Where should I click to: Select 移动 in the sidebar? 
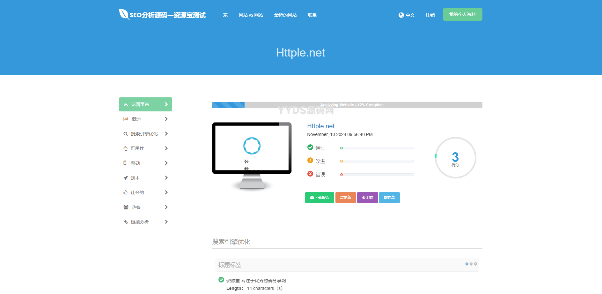[x=145, y=163]
